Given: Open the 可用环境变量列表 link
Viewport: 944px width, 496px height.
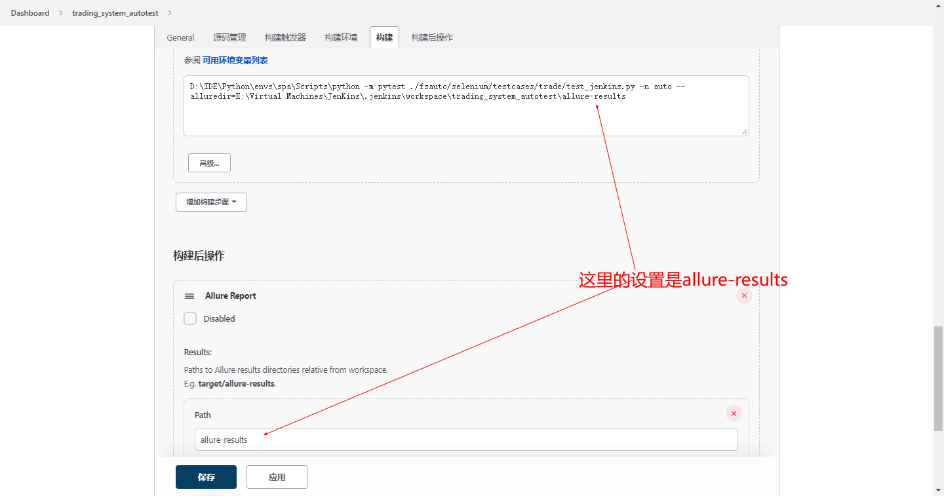Looking at the screenshot, I should [x=235, y=60].
